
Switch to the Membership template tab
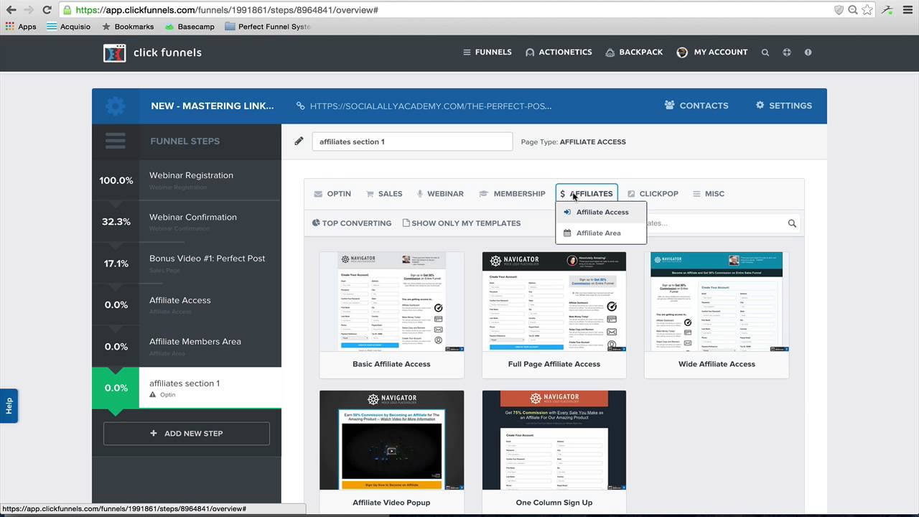(512, 194)
